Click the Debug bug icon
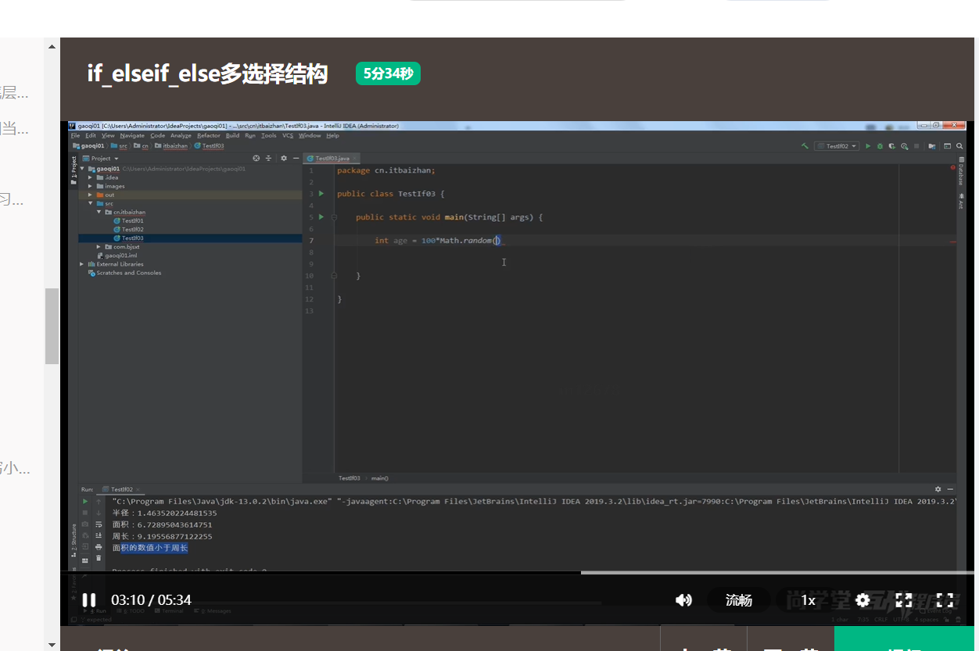979x651 pixels. pyautogui.click(x=880, y=146)
